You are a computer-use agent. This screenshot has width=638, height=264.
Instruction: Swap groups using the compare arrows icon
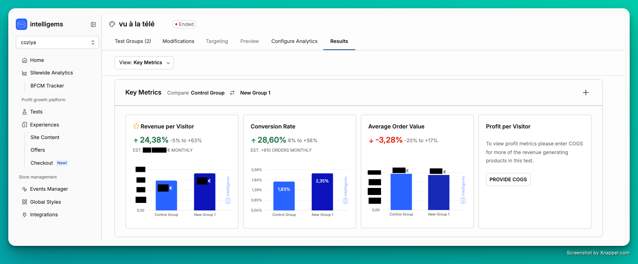[x=232, y=93]
